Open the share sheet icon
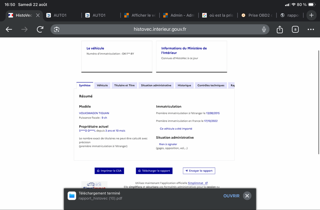The height and width of the screenshot is (210, 320). [x=280, y=29]
